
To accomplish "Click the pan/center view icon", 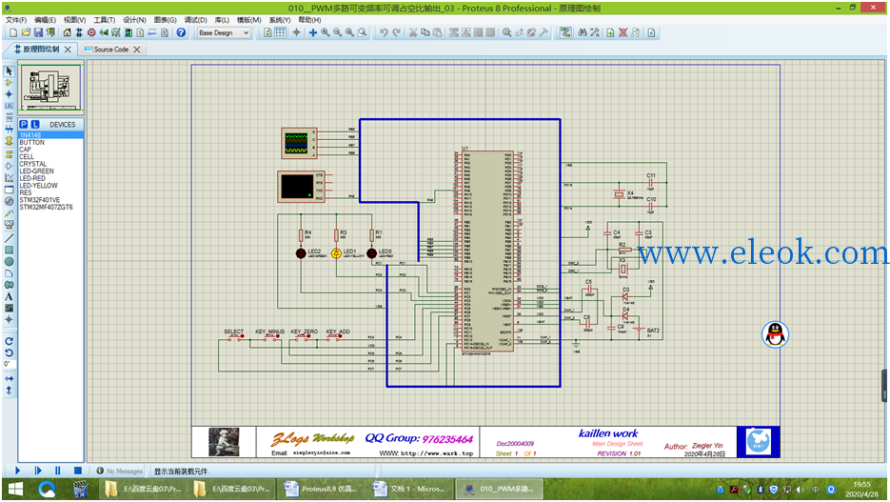I will [x=312, y=33].
